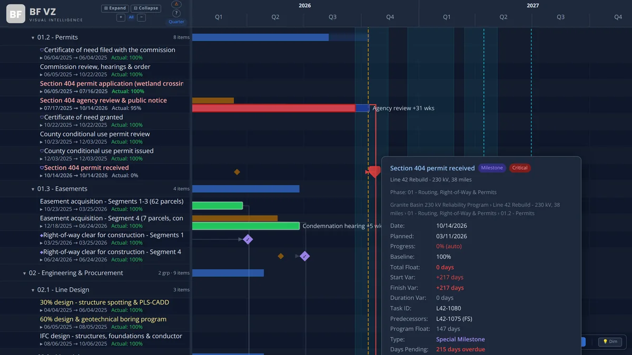Viewport: 632px width, 355px height.
Task: Open the question mark help icon
Action: (176, 13)
